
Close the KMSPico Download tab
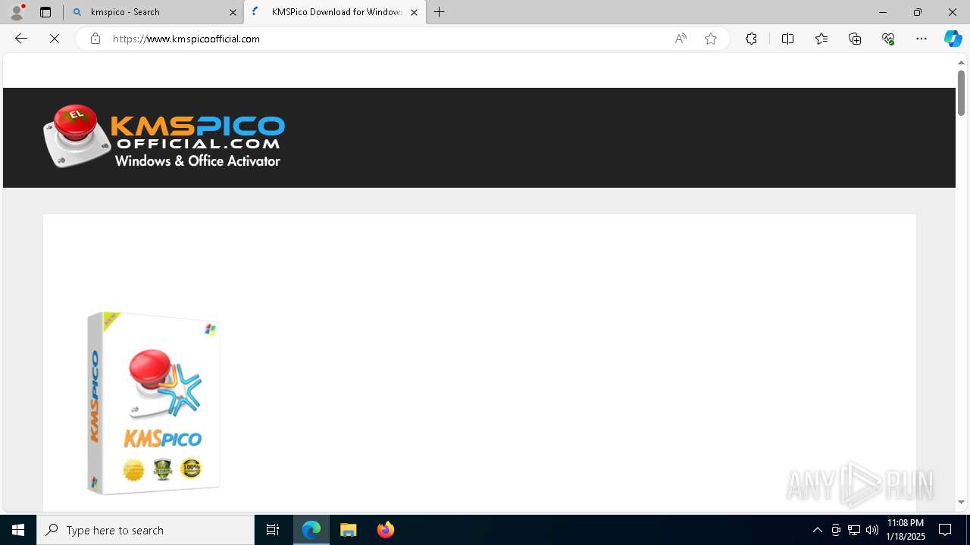click(x=414, y=12)
